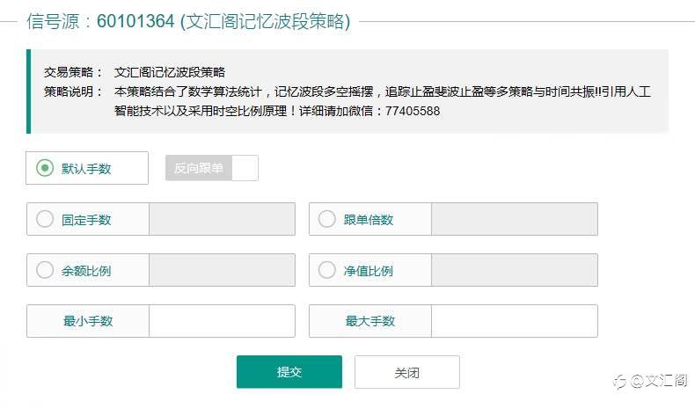Click the 最小手数 label cell
695x409 pixels.
click(88, 321)
